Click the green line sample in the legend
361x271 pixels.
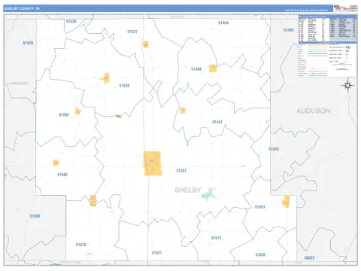[317, 75]
